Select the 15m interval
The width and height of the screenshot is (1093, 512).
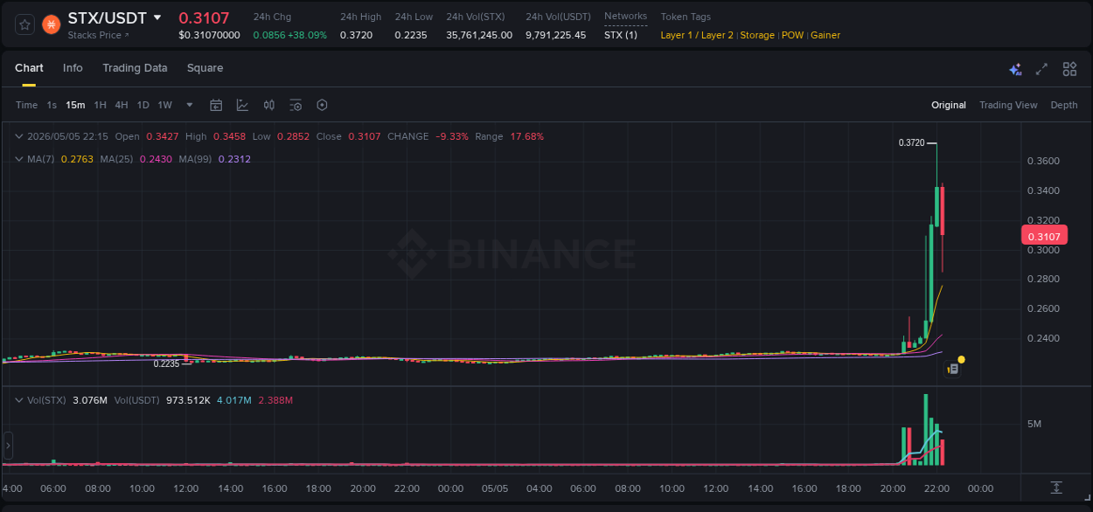[75, 105]
